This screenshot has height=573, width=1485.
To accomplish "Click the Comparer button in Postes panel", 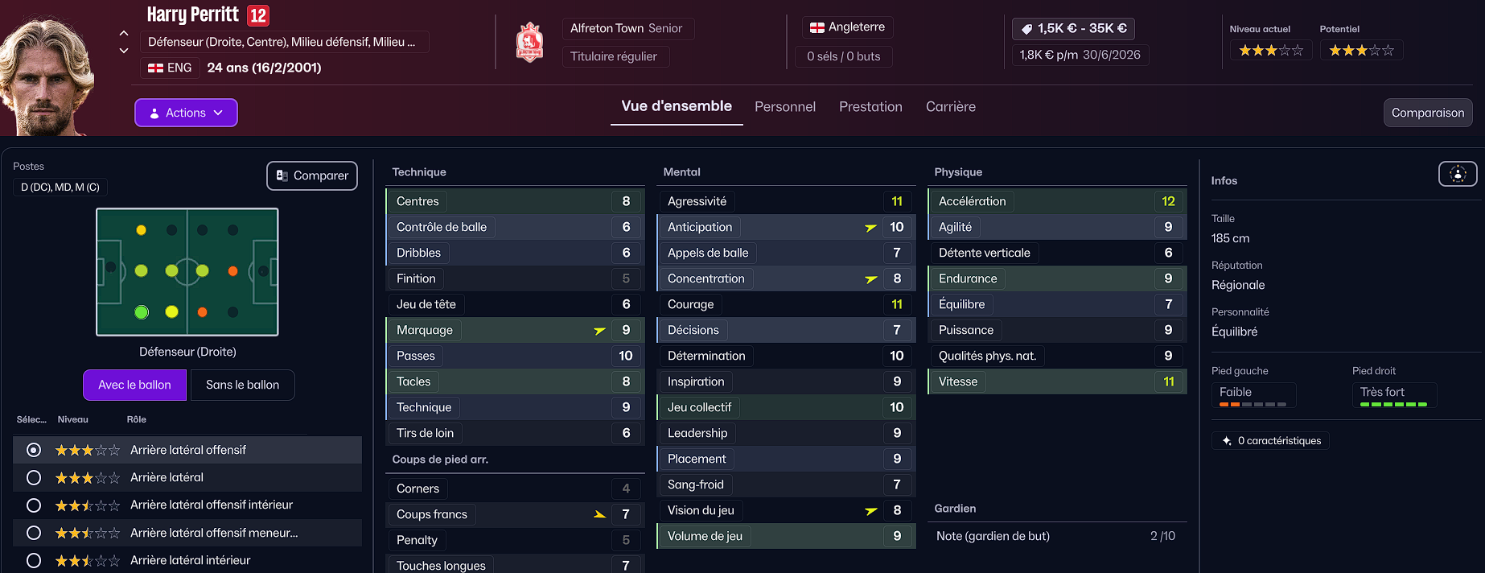I will [312, 175].
